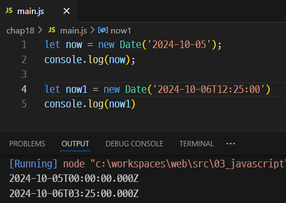
Task: Open main.js breadcrumb item
Action: 73,30
